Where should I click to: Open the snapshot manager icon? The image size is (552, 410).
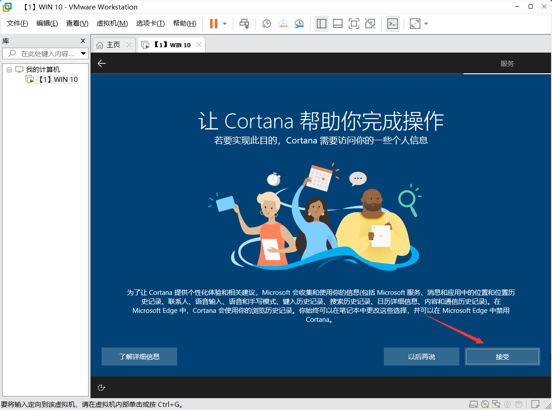point(299,23)
